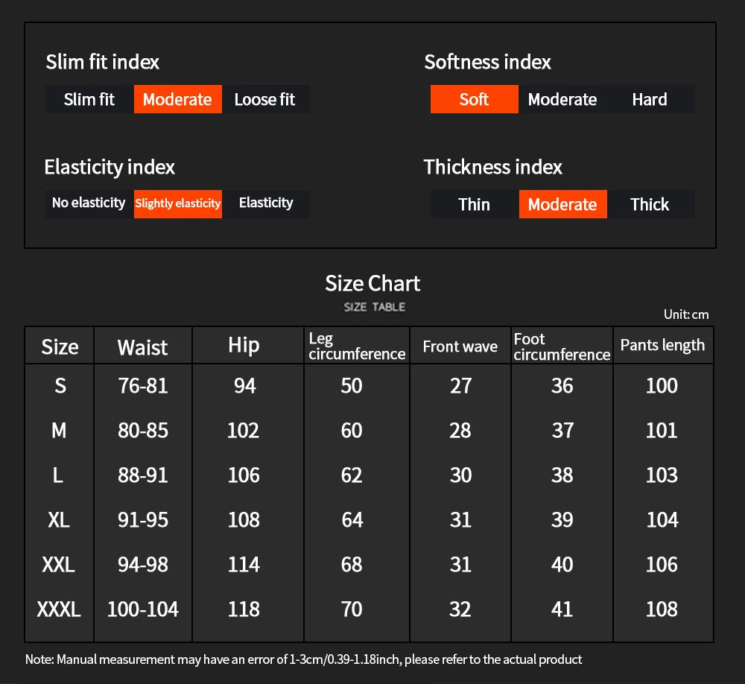The image size is (745, 684).
Task: Click the waist value 76-81 for size S
Action: point(142,385)
